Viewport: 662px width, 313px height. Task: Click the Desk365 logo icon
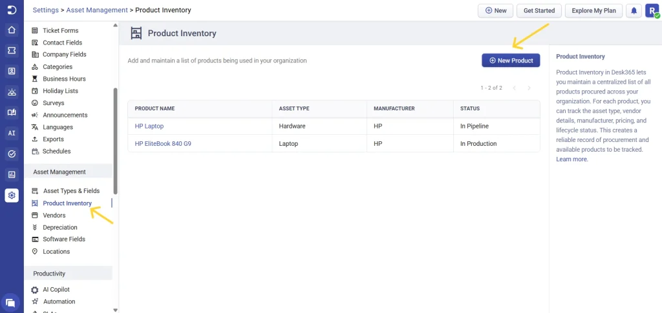click(x=12, y=10)
